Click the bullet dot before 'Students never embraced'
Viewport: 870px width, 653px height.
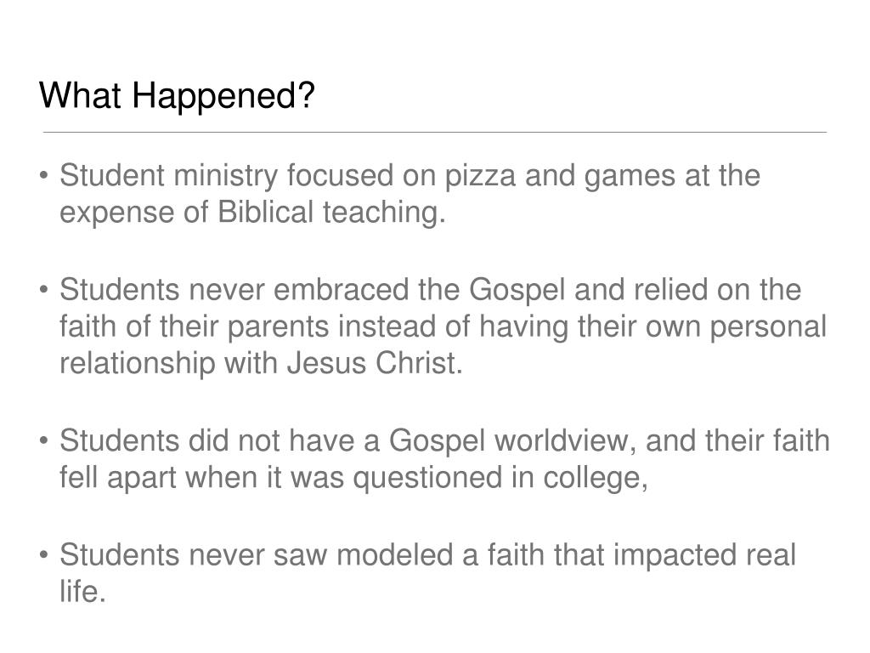click(44, 290)
